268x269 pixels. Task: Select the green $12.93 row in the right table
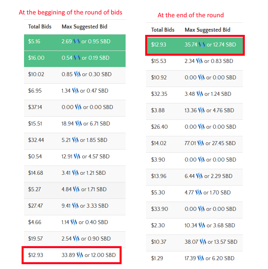pyautogui.click(x=195, y=45)
